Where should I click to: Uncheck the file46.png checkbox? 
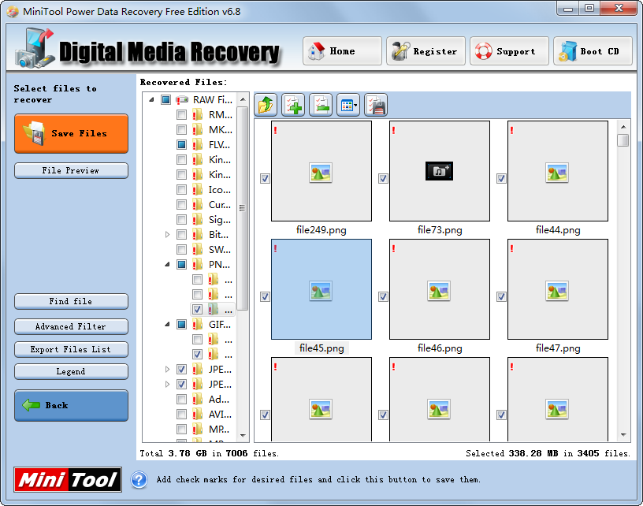click(383, 296)
